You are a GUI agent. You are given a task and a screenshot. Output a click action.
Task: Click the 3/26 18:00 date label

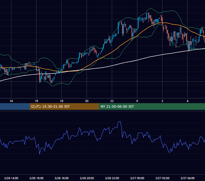tap(61, 178)
